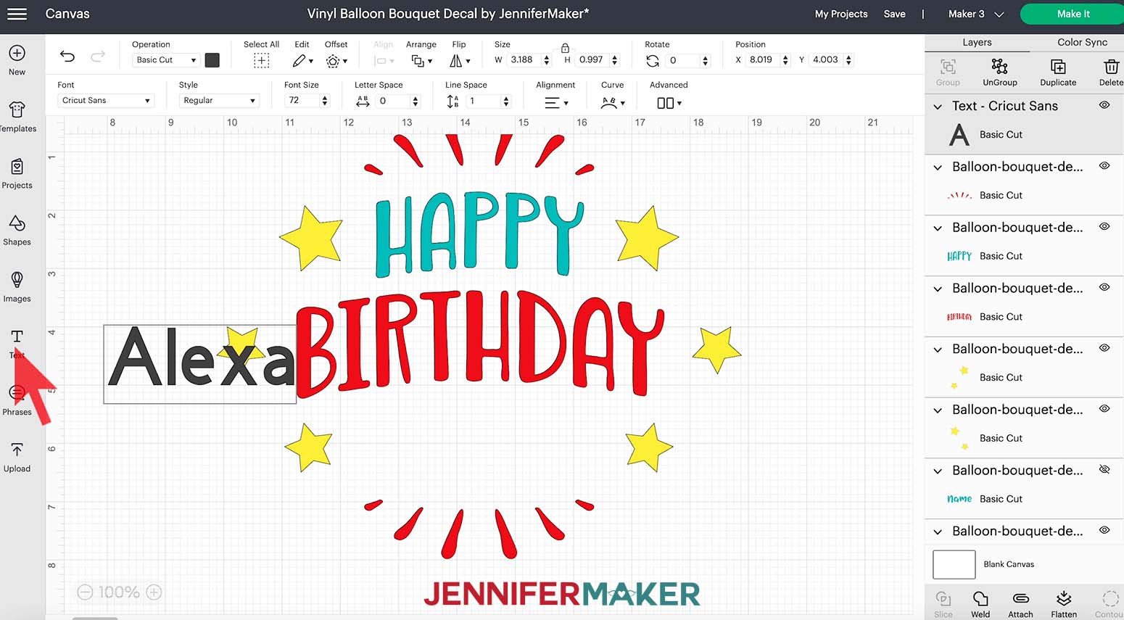Image resolution: width=1124 pixels, height=620 pixels.
Task: Click Save in the header
Action: [x=894, y=14]
